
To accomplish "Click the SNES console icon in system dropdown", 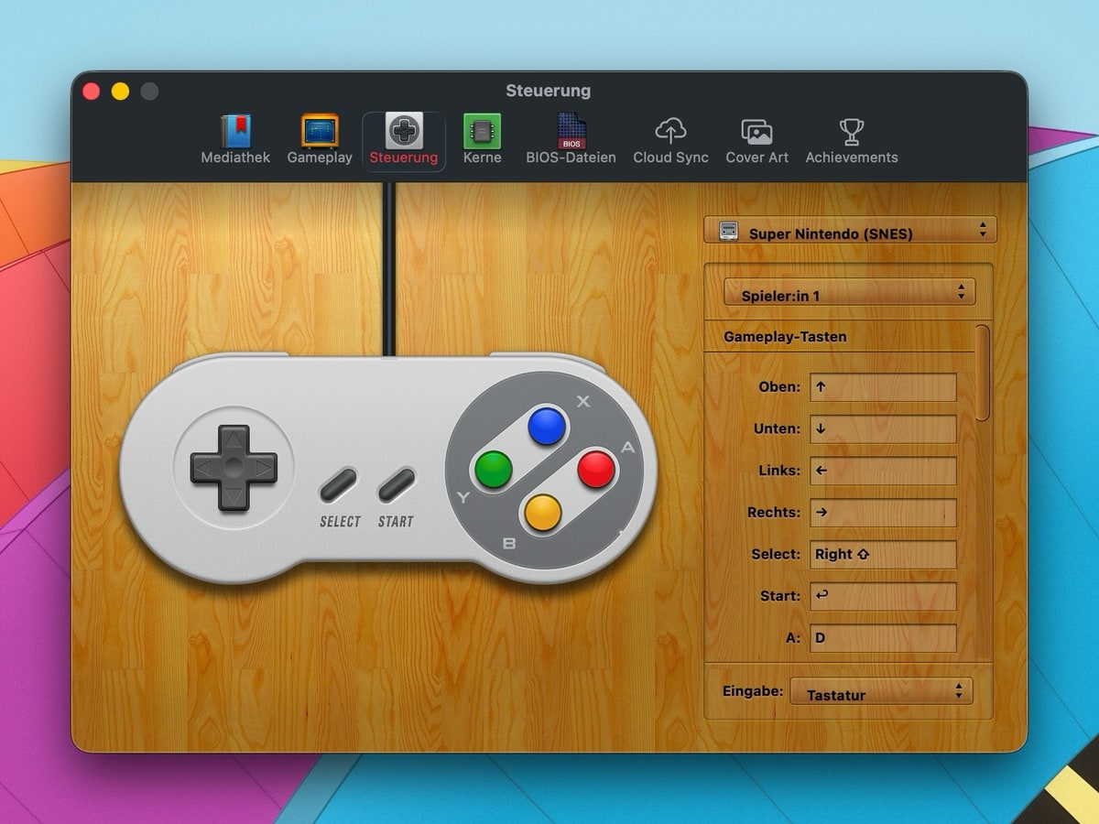I will pos(729,231).
